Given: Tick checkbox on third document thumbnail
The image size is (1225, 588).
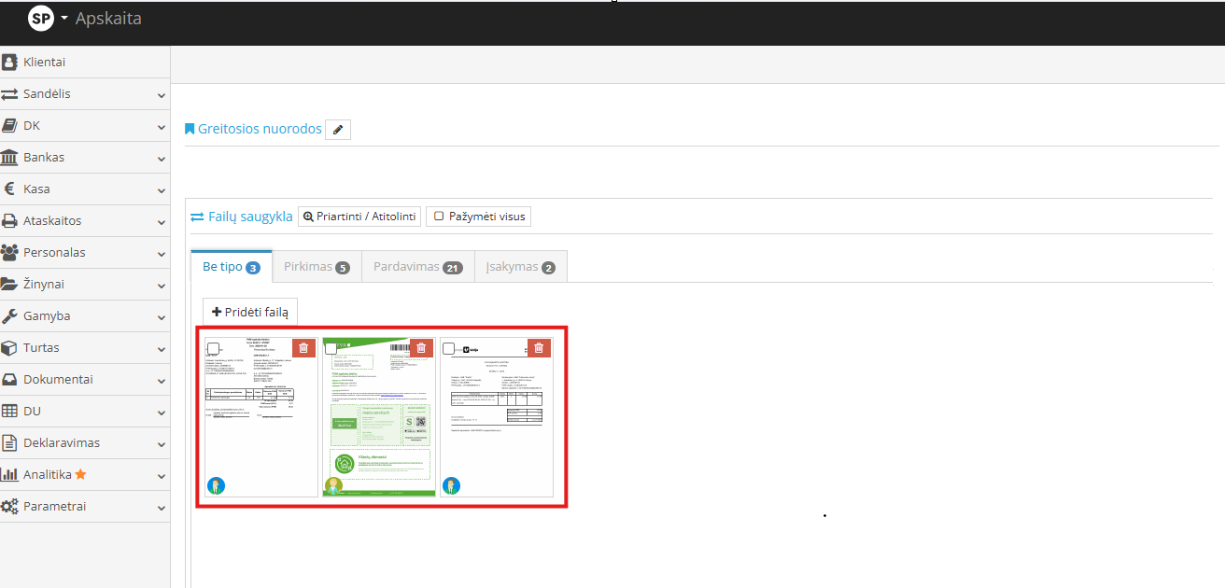Looking at the screenshot, I should (x=448, y=348).
